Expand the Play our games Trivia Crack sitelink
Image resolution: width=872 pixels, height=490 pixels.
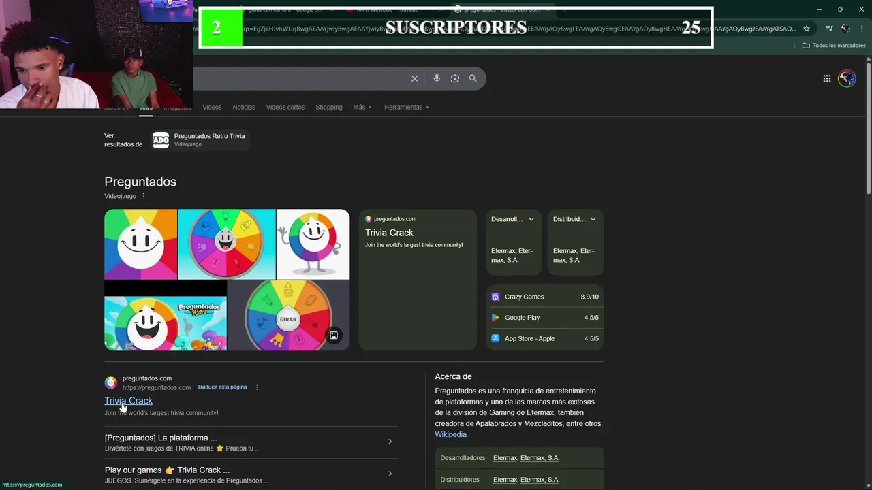click(x=251, y=474)
